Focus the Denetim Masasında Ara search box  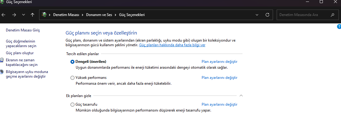307,15
